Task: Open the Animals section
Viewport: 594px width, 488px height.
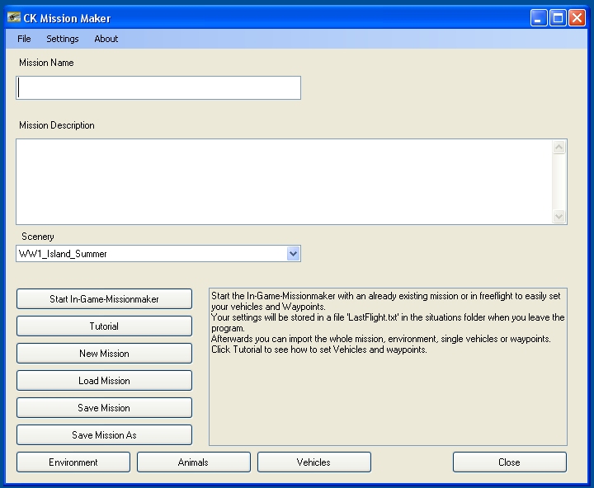Action: (x=194, y=462)
